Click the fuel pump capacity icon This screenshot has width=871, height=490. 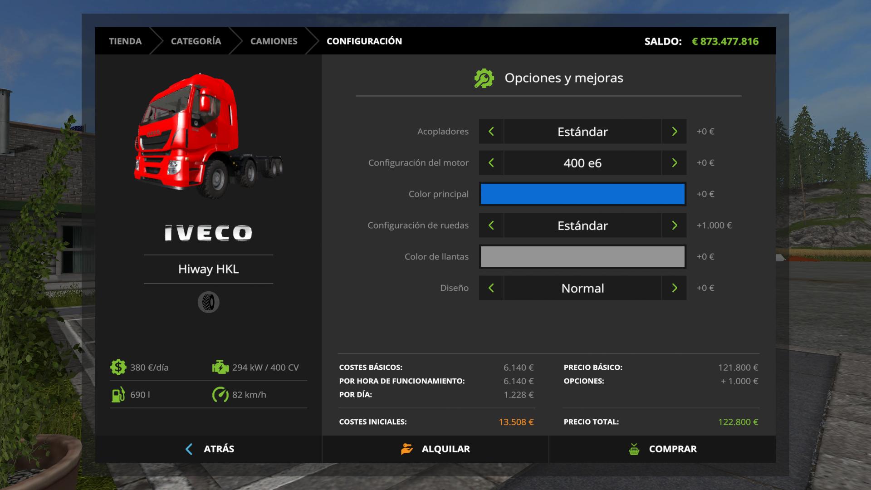coord(118,395)
